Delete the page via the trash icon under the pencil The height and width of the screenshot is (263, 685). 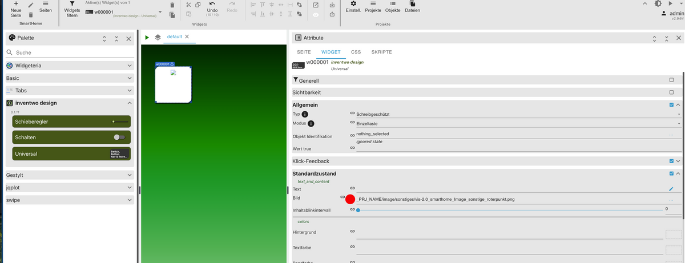click(x=31, y=15)
